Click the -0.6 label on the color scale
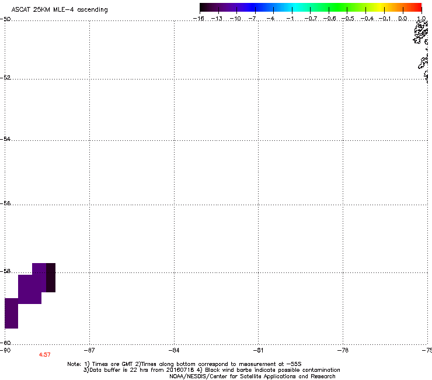 pyautogui.click(x=329, y=19)
